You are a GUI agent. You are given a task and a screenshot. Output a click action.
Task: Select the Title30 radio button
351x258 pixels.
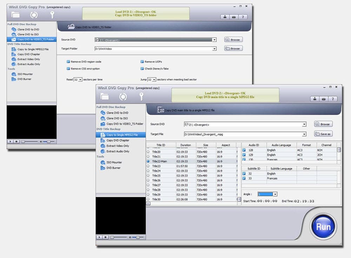coord(148,199)
